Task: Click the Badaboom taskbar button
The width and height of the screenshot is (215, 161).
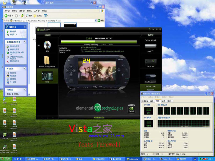Action: tap(134, 159)
